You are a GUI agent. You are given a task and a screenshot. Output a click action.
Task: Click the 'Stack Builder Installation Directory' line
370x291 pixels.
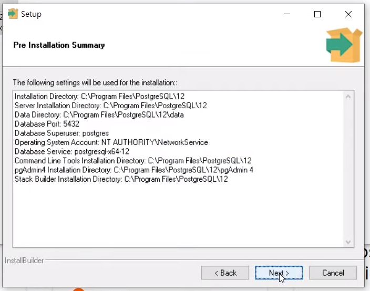coord(121,179)
